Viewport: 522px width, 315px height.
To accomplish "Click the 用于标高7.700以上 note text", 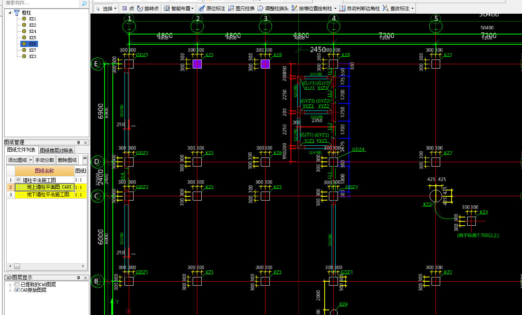I will [478, 235].
